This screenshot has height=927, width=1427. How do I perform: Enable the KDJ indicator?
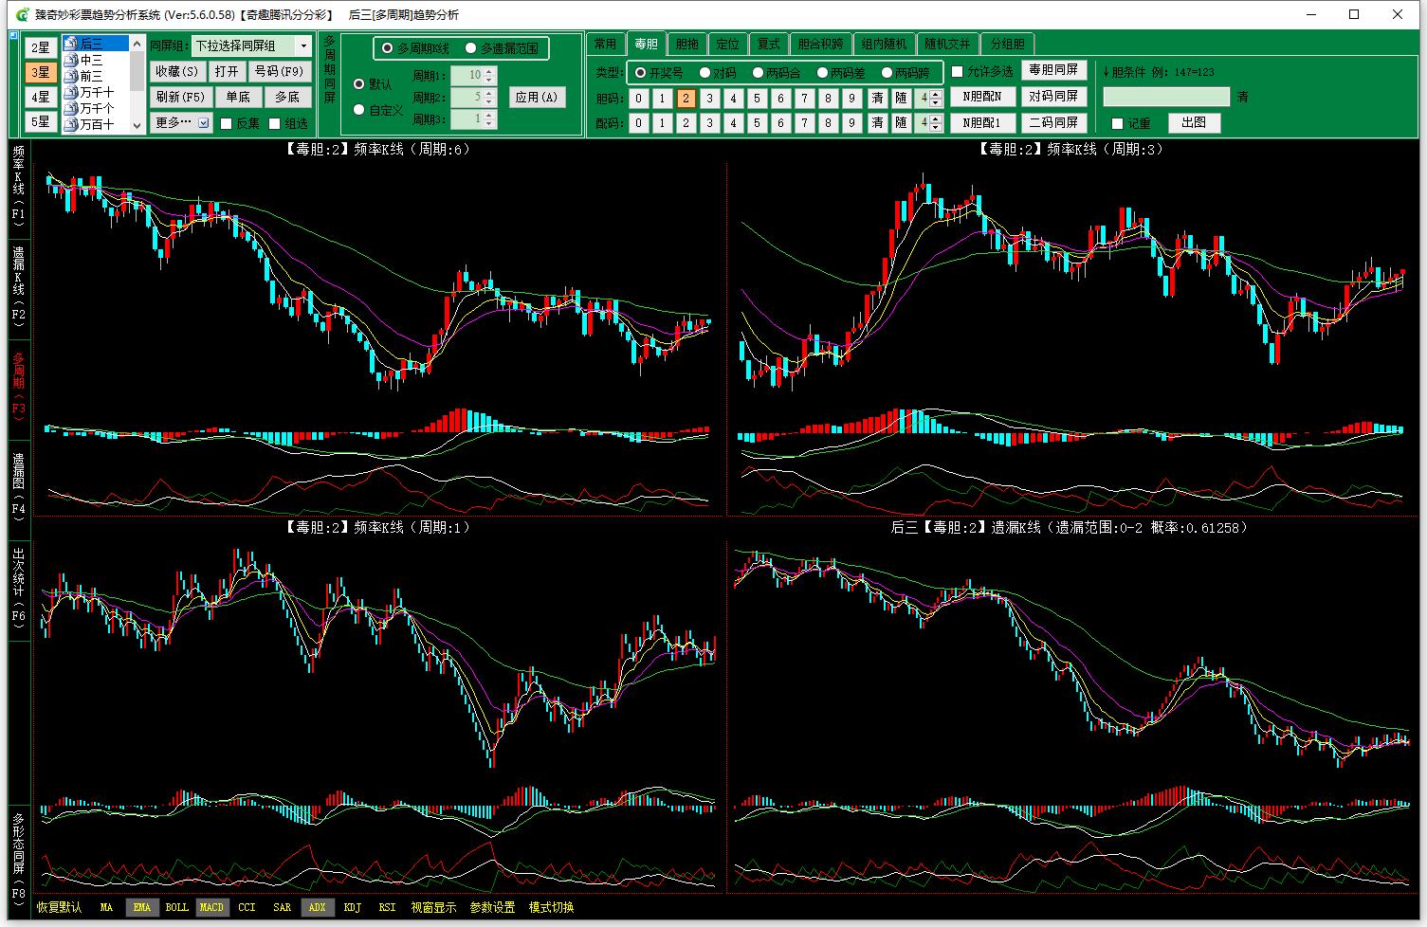tap(352, 907)
